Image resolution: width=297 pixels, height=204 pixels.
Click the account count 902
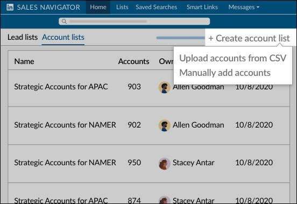135,125
